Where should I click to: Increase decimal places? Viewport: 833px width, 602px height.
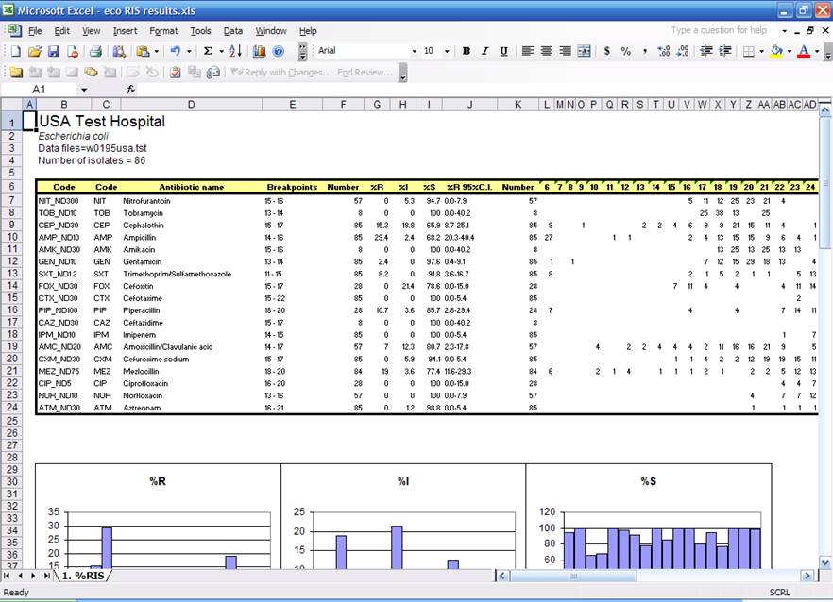pyautogui.click(x=664, y=51)
